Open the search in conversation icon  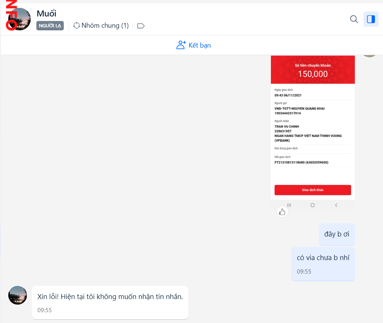click(354, 19)
